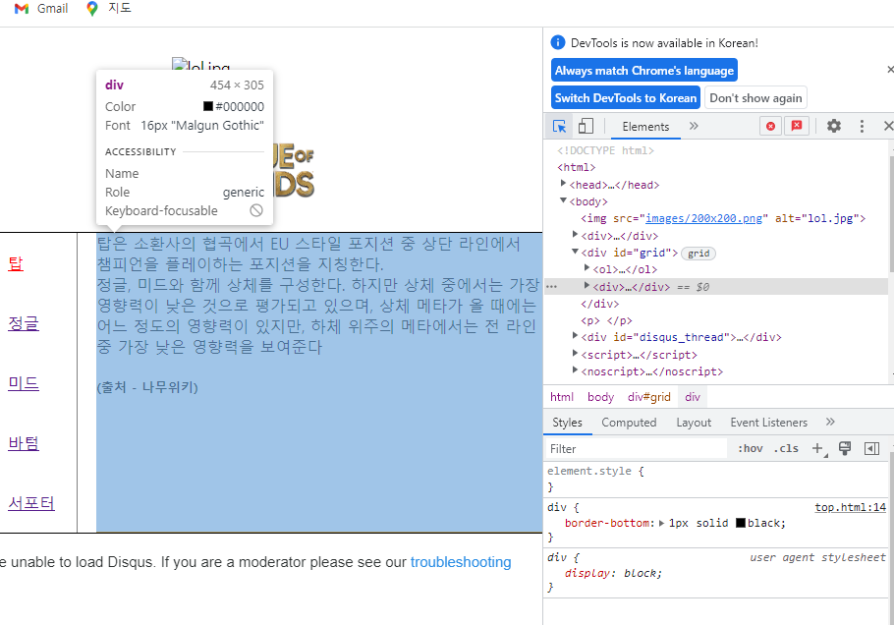Expand the noscript element node

[575, 370]
